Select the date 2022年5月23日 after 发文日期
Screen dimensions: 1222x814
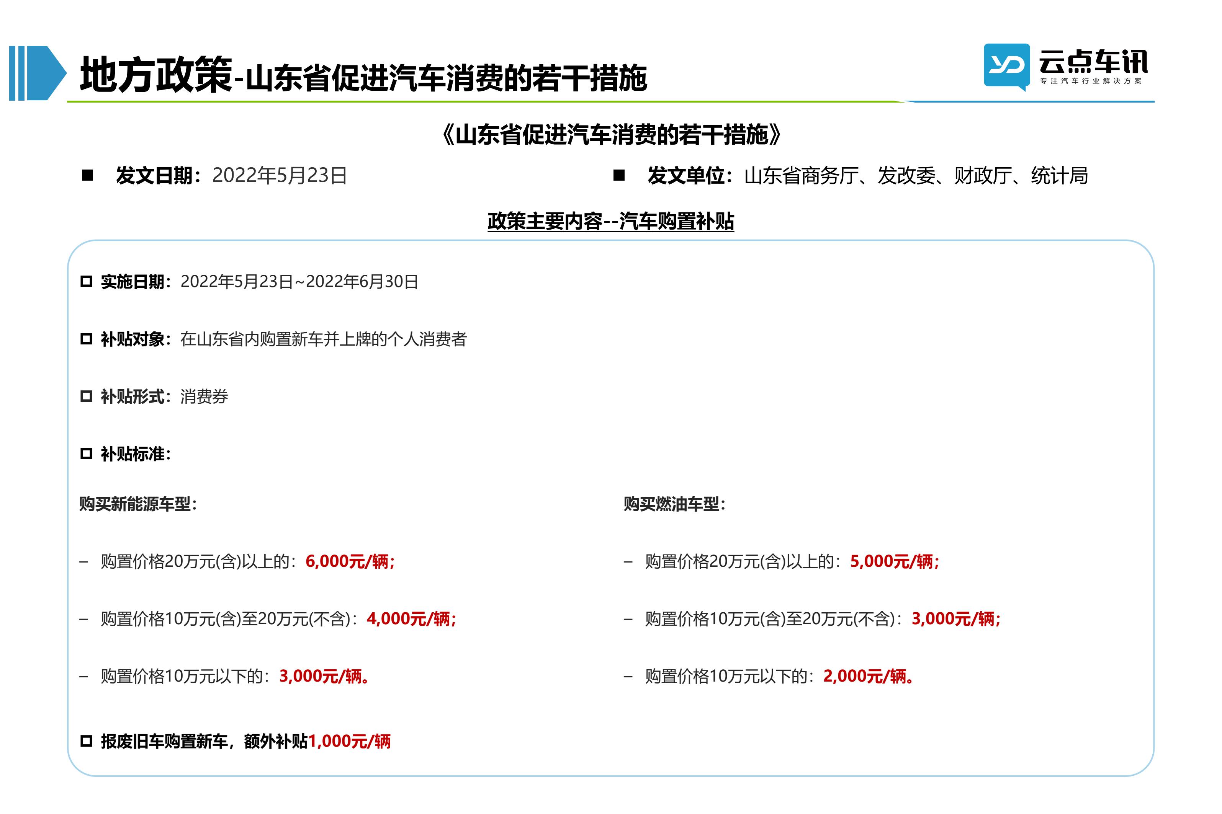tap(280, 175)
